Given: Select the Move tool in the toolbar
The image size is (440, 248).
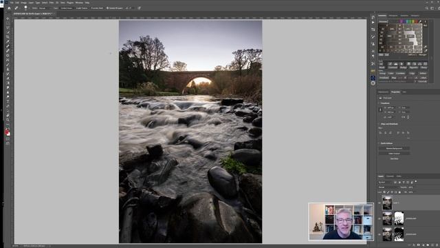Looking at the screenshot, I should 8,19.
